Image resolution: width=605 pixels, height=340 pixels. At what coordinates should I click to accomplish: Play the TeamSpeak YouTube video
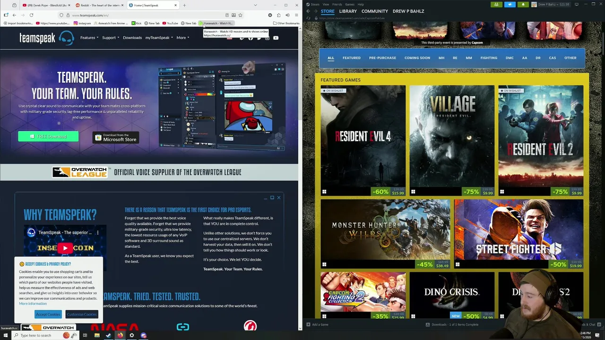pos(65,248)
